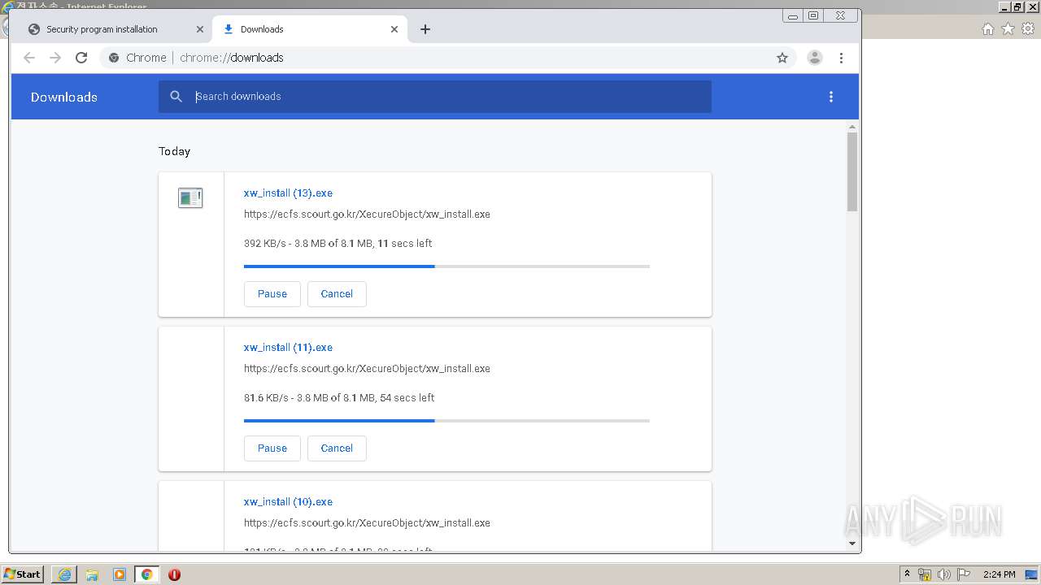Open the xw_install (13).exe file link
This screenshot has height=585, width=1041.
pyautogui.click(x=288, y=193)
